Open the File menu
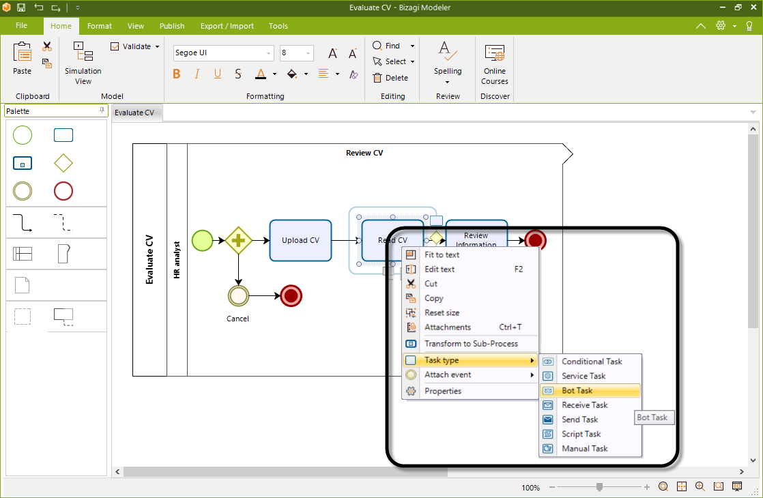Screen dimensions: 763x498 pos(21,25)
